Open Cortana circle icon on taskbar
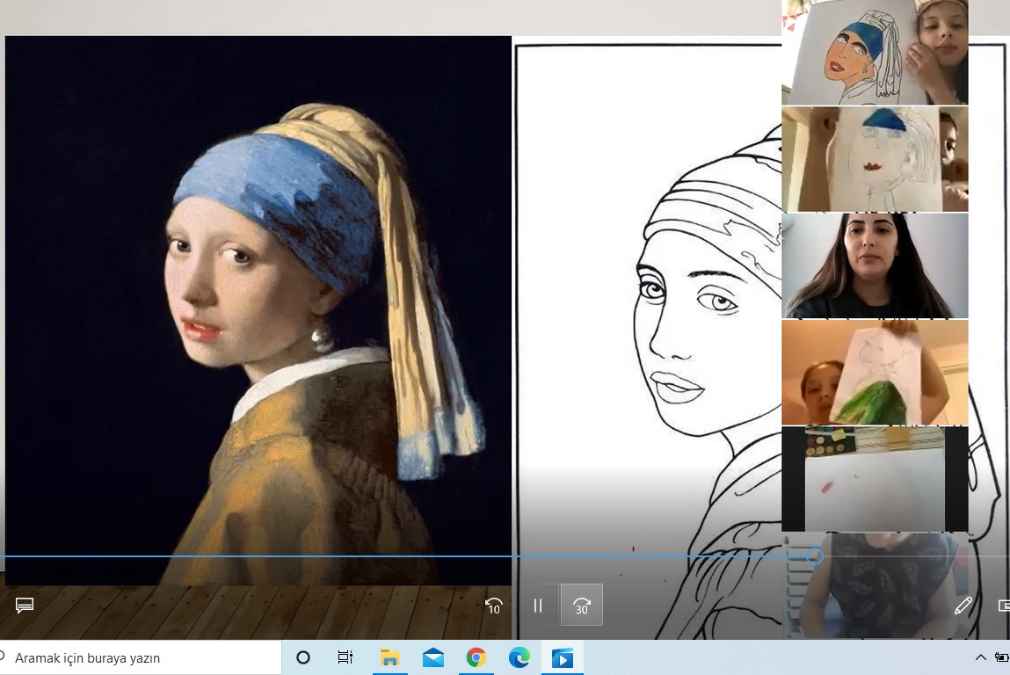The width and height of the screenshot is (1010, 675). (x=302, y=657)
